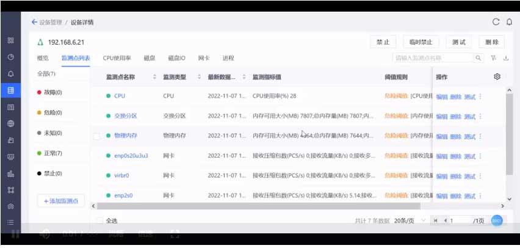Sort by 监测类型 column

point(199,78)
